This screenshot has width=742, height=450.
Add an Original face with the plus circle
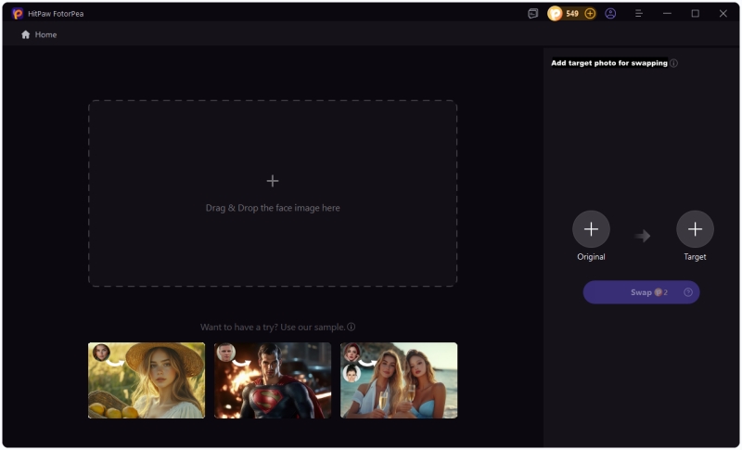click(591, 229)
